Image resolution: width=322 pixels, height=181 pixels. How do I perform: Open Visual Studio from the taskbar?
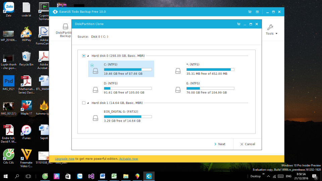pos(91,176)
